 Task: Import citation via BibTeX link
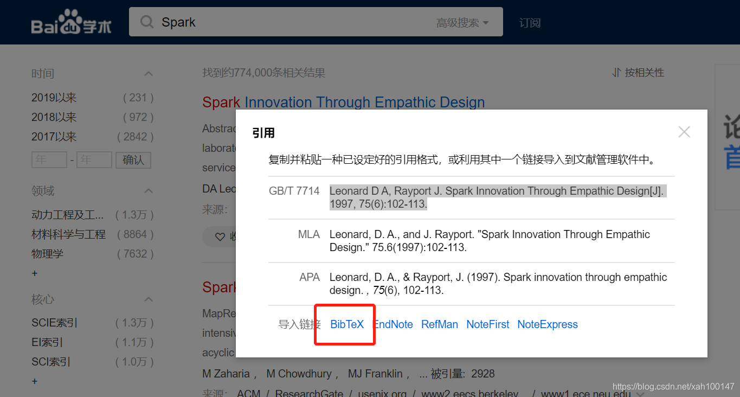(x=347, y=324)
